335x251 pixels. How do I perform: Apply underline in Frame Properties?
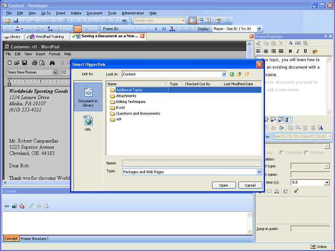click(305, 51)
